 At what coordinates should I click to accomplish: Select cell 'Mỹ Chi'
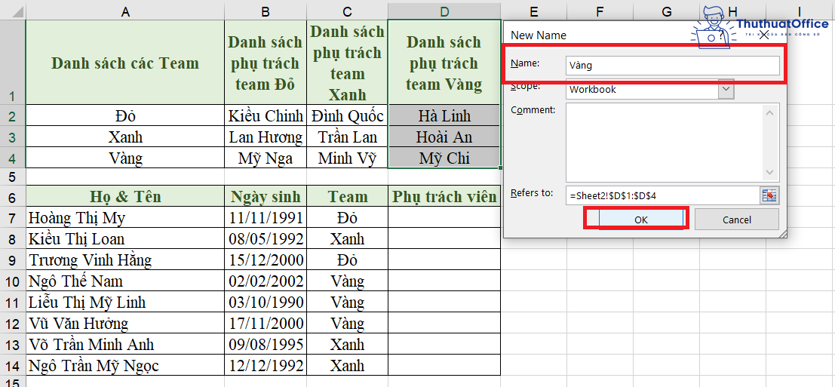444,158
